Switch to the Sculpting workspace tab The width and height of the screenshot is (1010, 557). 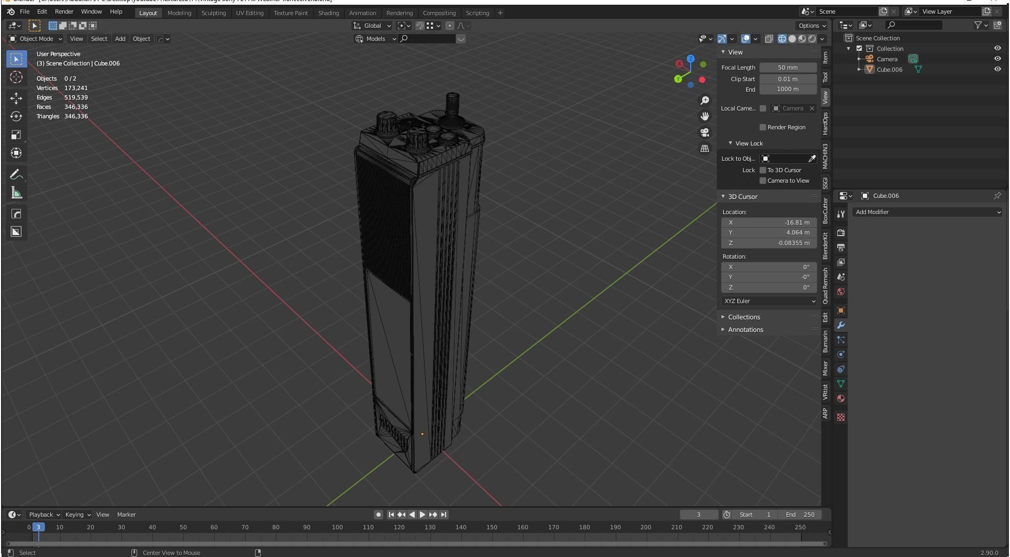pos(214,13)
